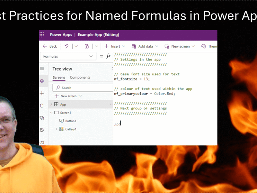Select Button1 in tree view

[x=71, y=121]
